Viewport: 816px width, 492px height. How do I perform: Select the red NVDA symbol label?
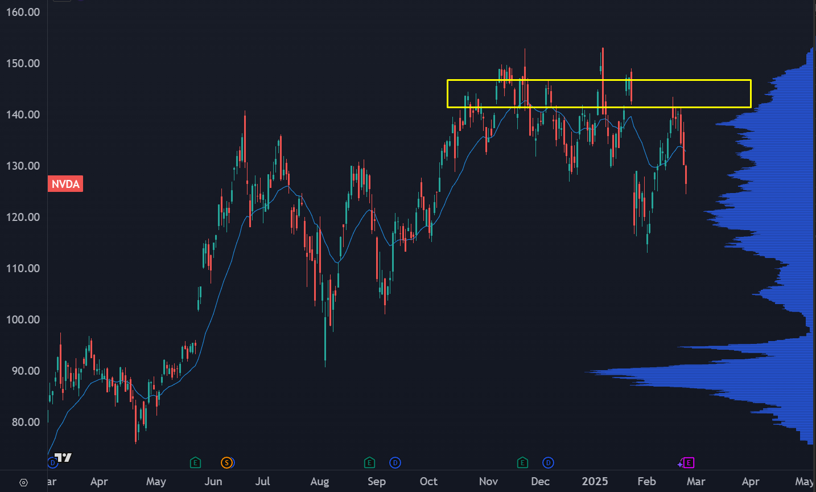click(x=65, y=184)
